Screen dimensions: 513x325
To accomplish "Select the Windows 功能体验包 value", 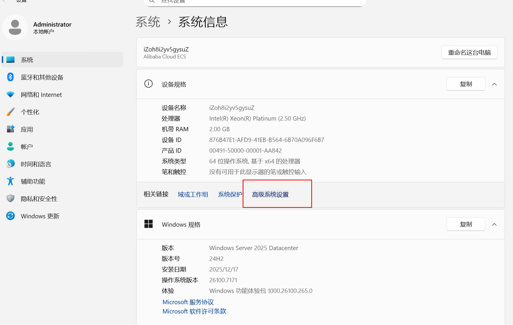I will pos(261,291).
